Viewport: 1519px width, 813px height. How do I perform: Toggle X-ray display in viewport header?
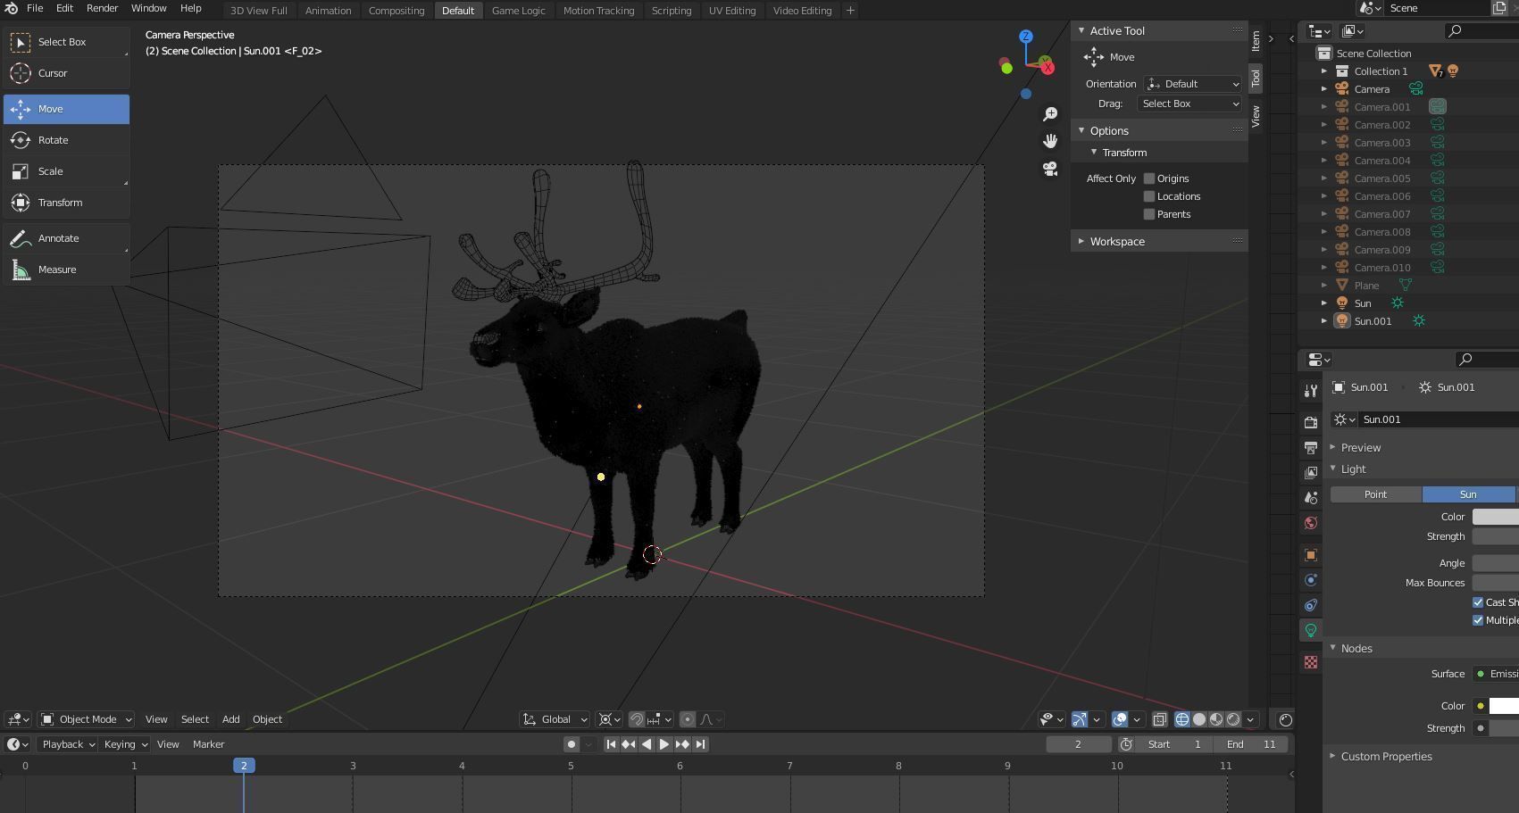coord(1159,719)
